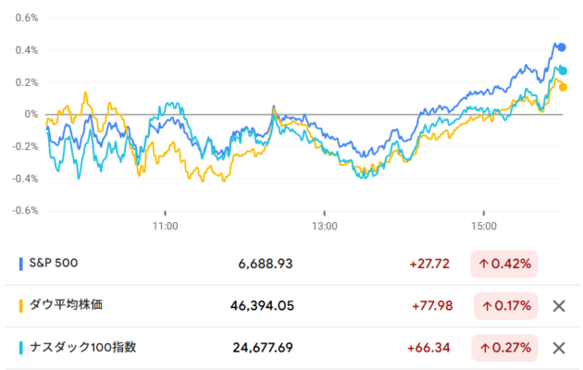Click the teal ナスダック100指数 color marker
Image resolution: width=583 pixels, height=370 pixels.
click(x=21, y=348)
